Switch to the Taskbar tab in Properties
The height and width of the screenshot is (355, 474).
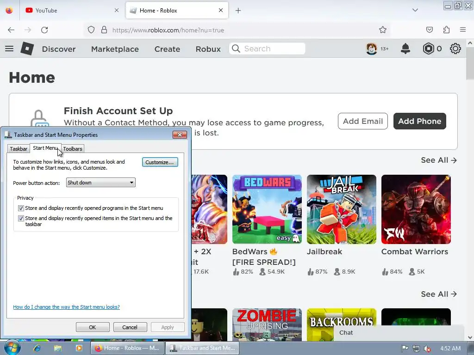(19, 149)
